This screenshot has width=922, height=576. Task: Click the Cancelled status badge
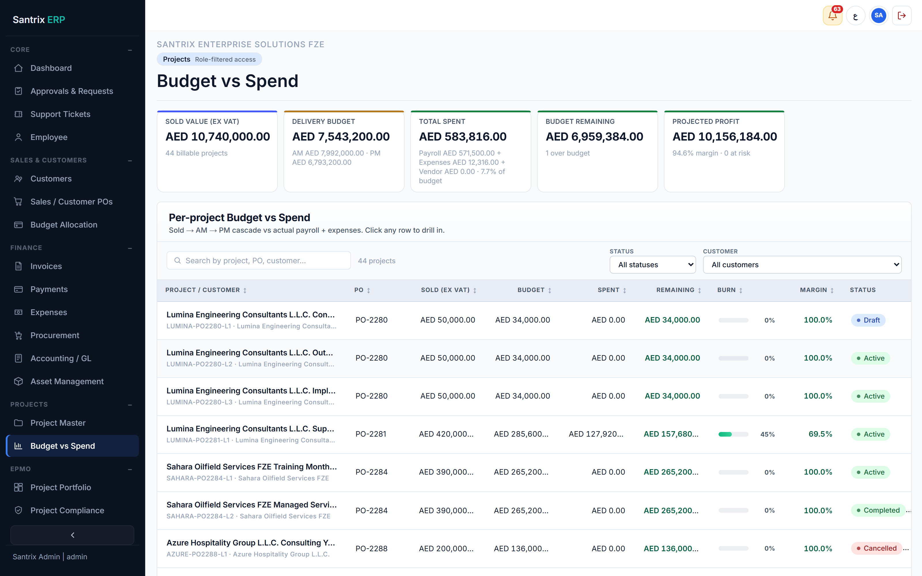(x=876, y=549)
